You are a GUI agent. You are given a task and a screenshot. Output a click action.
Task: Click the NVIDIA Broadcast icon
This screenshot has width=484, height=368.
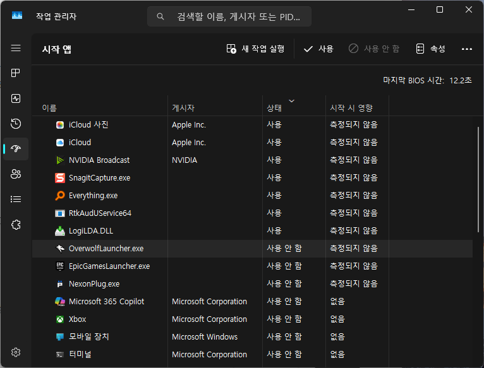(60, 160)
